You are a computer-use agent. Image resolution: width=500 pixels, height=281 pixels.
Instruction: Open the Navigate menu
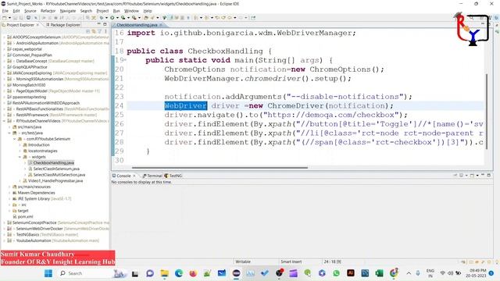point(68,11)
